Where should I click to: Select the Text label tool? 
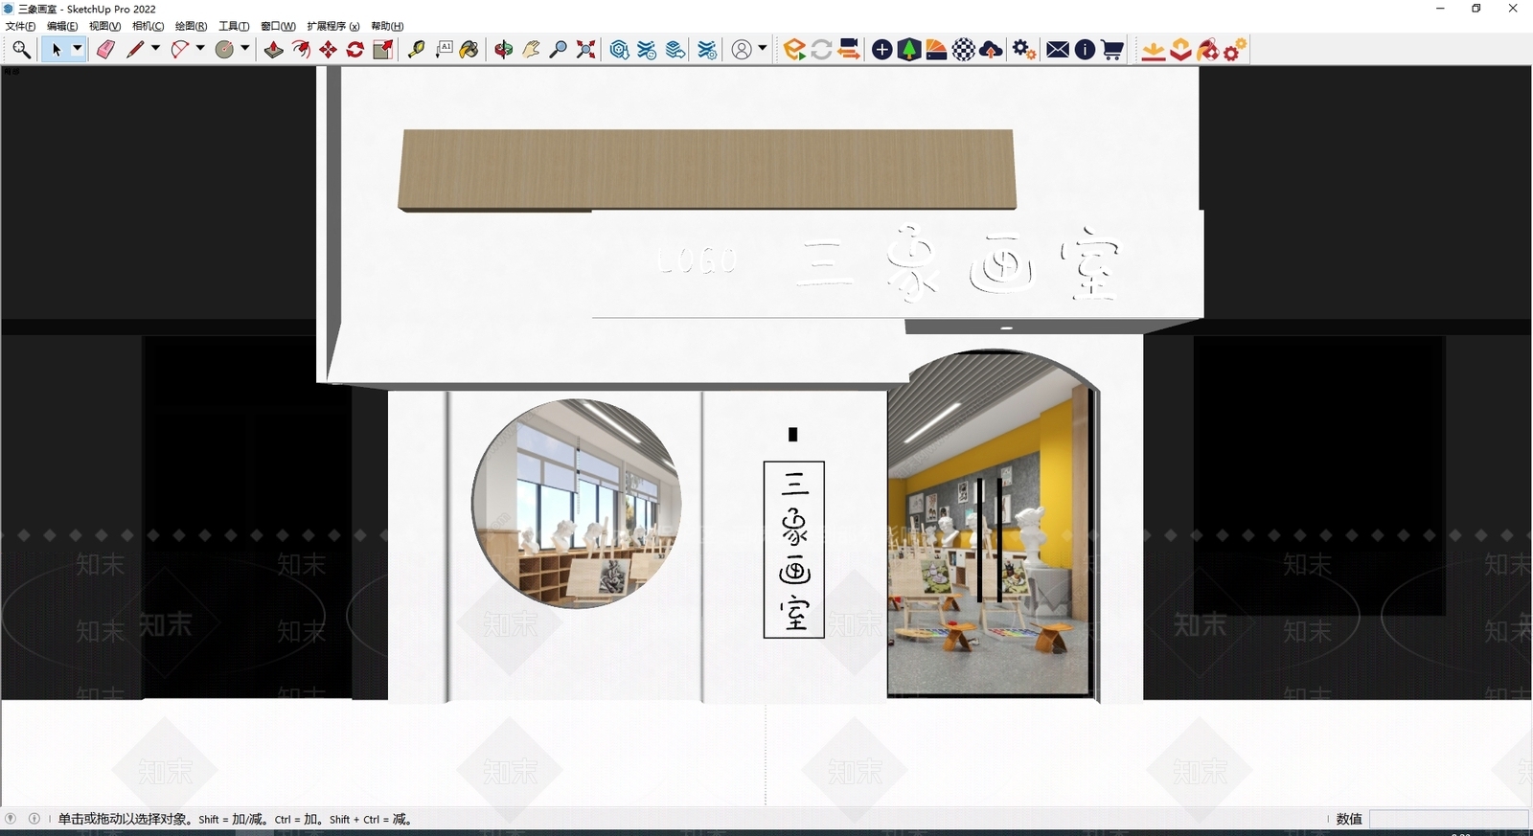[x=444, y=50]
